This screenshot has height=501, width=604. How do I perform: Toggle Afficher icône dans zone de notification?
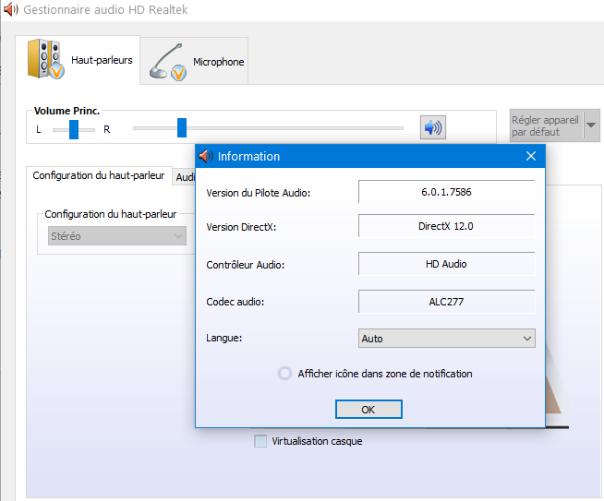284,374
